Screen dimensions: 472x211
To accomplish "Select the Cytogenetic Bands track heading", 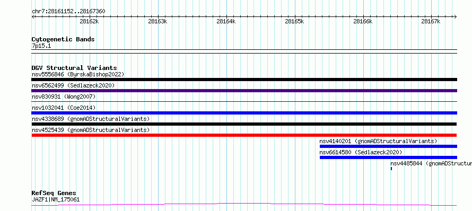I will [x=63, y=39].
